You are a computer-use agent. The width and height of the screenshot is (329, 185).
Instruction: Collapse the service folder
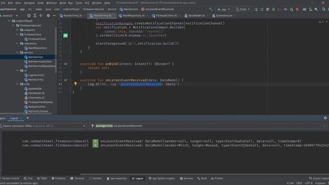(17, 52)
